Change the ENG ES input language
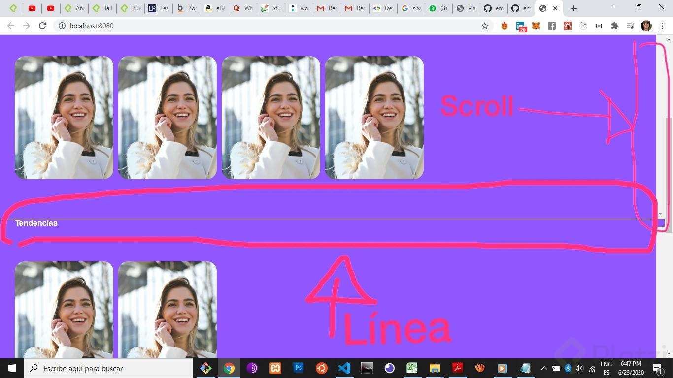The image size is (673, 378). click(x=606, y=368)
